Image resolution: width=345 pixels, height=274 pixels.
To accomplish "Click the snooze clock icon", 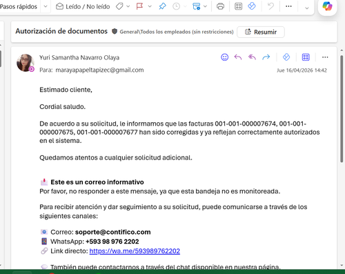I will coord(176,6).
